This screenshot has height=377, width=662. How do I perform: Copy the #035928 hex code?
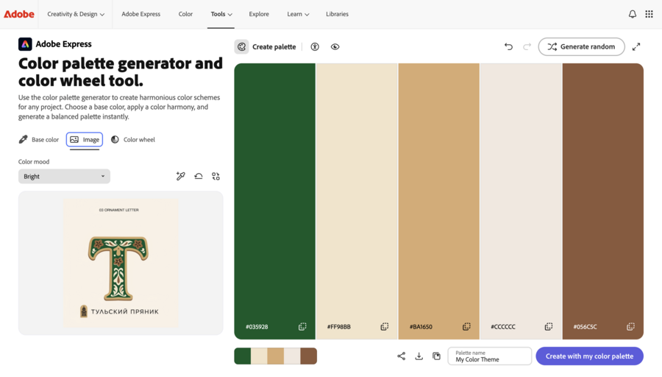pos(302,326)
